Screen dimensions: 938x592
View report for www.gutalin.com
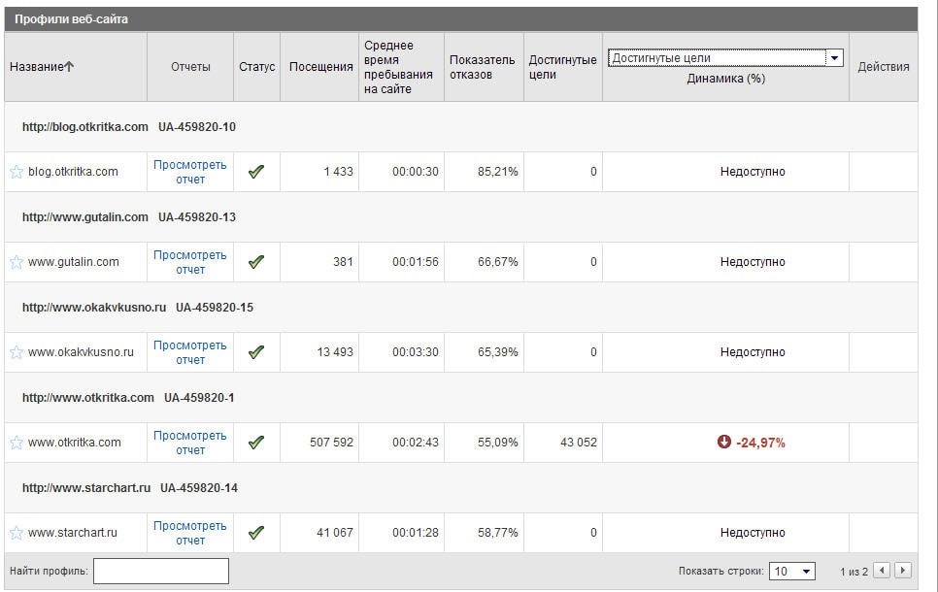190,262
